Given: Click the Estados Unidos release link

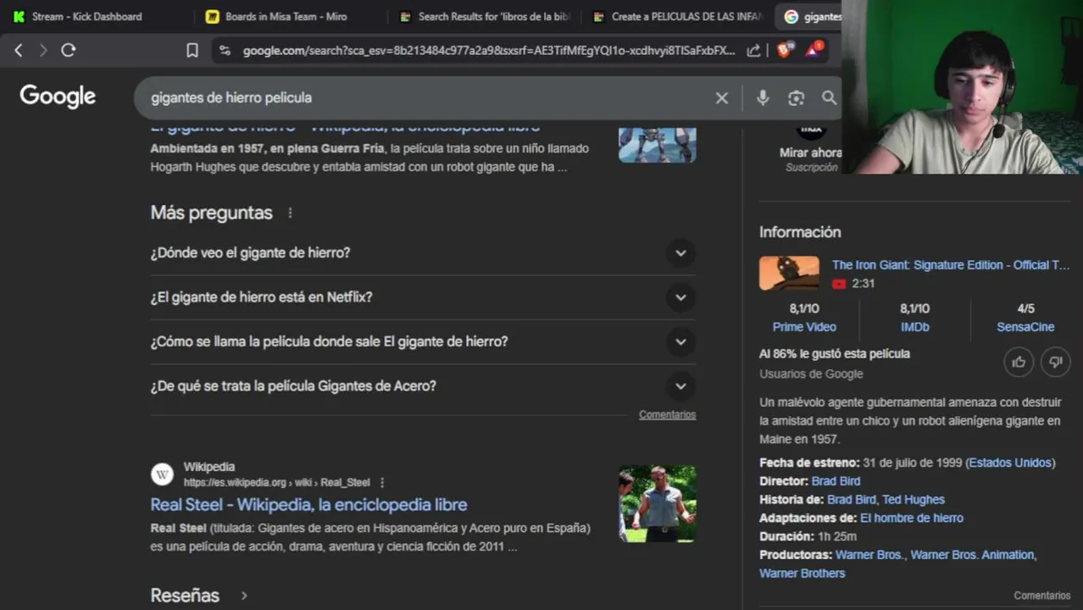Looking at the screenshot, I should (1010, 463).
